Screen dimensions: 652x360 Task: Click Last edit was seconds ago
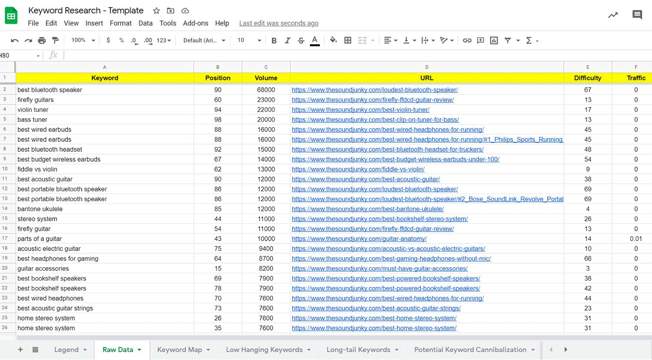click(x=279, y=23)
